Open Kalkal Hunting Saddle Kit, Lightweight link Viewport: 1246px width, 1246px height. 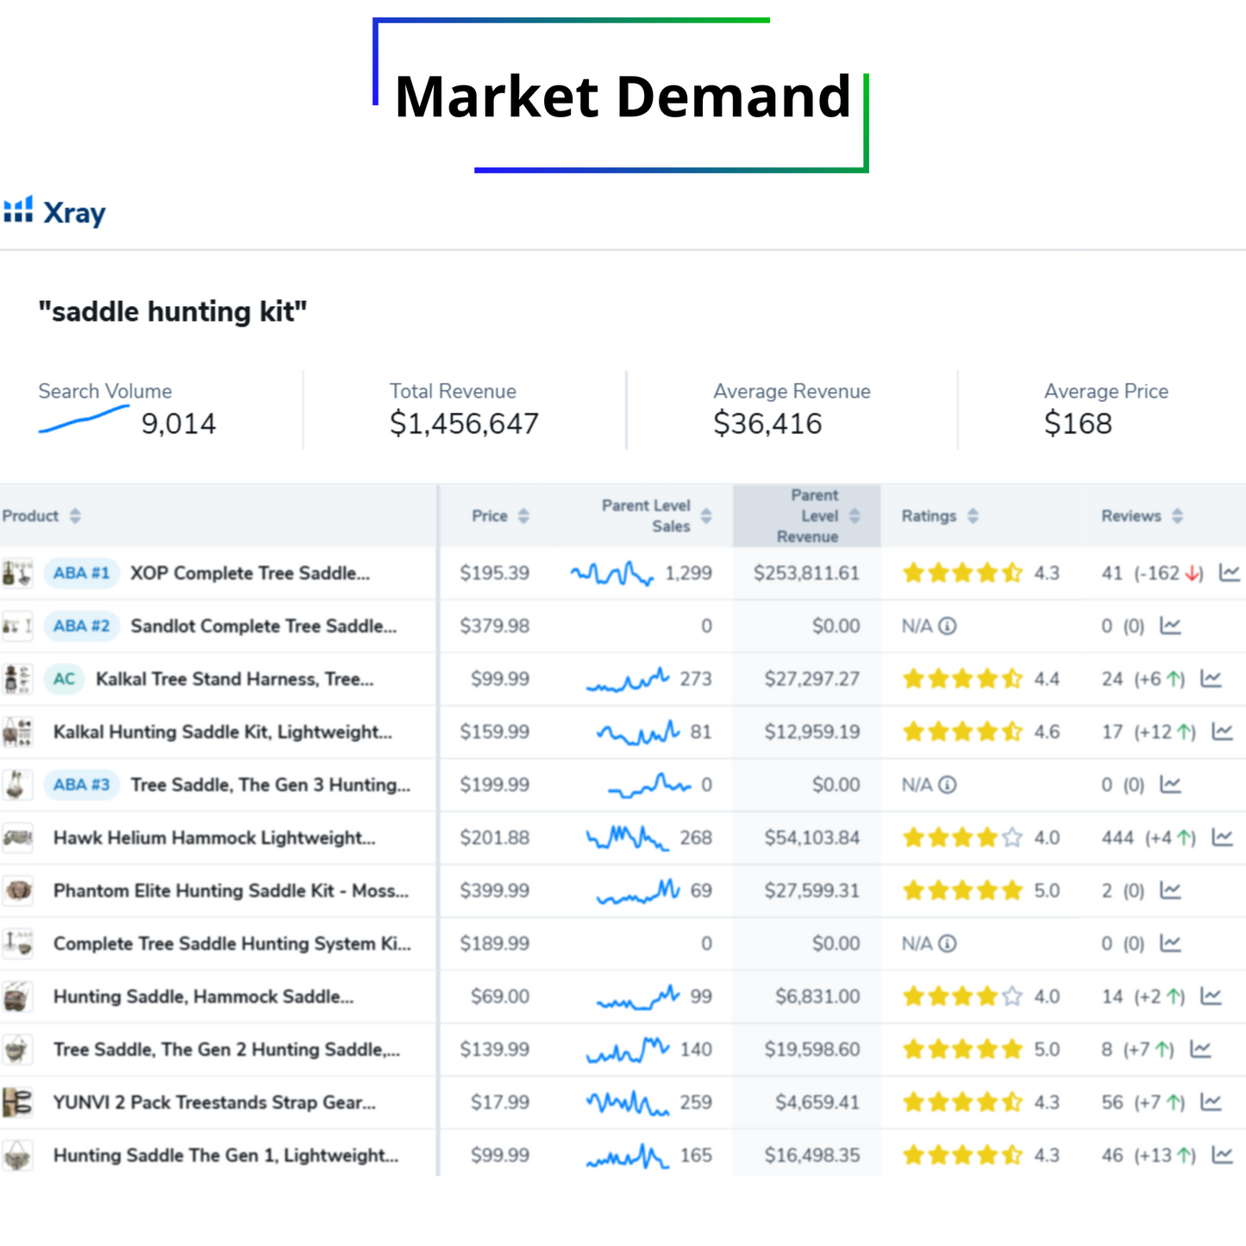point(222,732)
